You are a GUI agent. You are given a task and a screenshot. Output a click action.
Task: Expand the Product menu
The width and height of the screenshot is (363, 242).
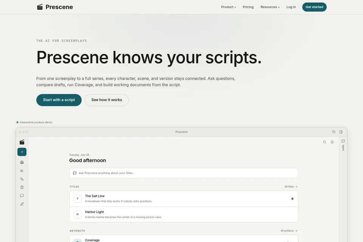[228, 7]
